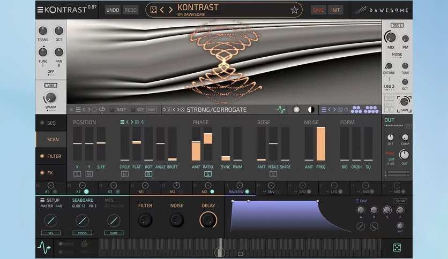Click the PHASE AMT slider
This screenshot has width=448, height=259.
point(196,144)
